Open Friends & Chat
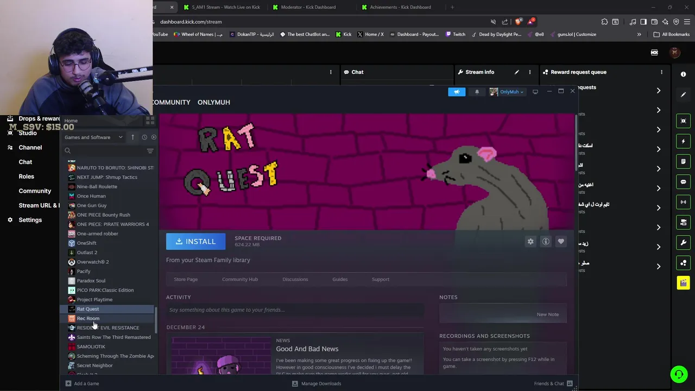Image resolution: width=695 pixels, height=391 pixels. 553,383
